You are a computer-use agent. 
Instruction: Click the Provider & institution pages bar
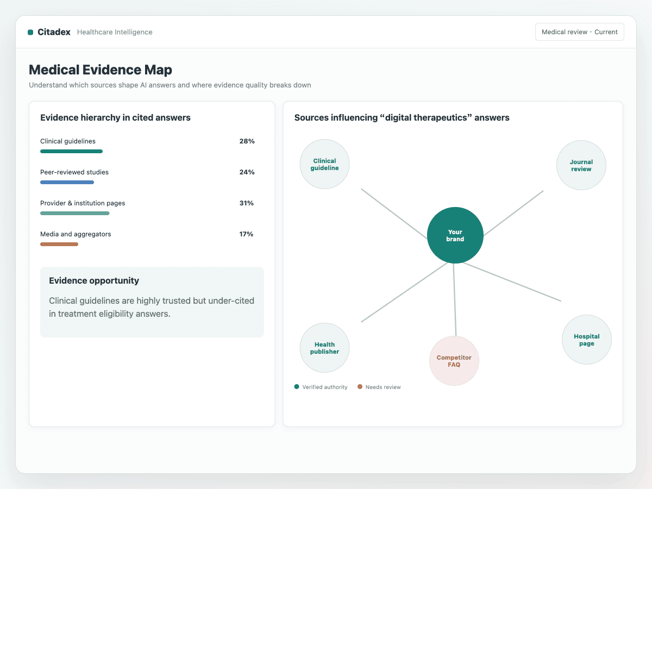point(75,213)
